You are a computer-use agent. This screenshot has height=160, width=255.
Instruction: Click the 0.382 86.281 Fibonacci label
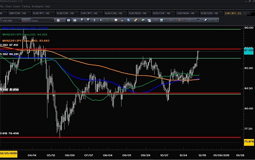[x=9, y=54]
